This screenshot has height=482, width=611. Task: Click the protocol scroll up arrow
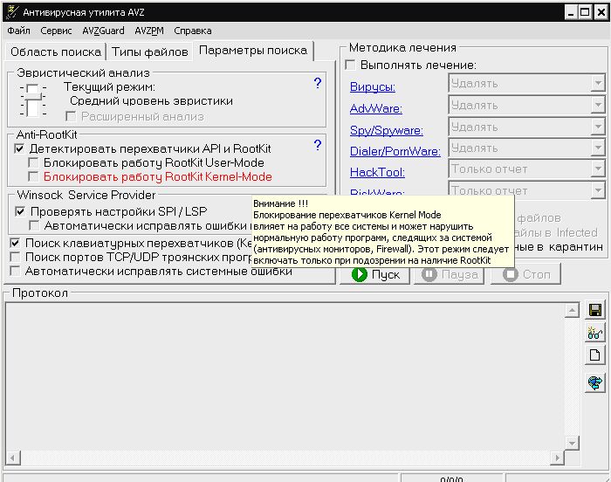pyautogui.click(x=572, y=310)
